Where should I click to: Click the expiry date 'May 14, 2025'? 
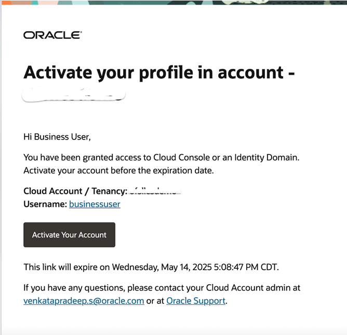pyautogui.click(x=186, y=267)
